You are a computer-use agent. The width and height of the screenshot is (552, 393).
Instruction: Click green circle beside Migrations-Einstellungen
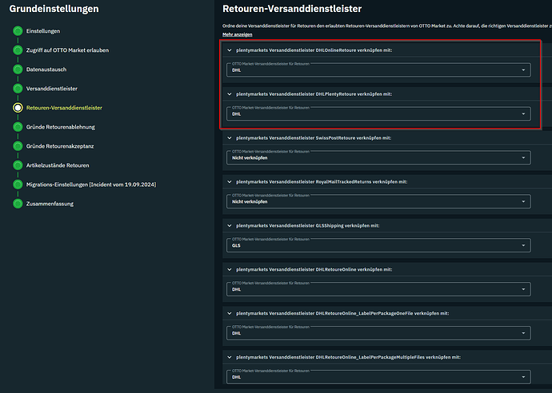coord(18,185)
